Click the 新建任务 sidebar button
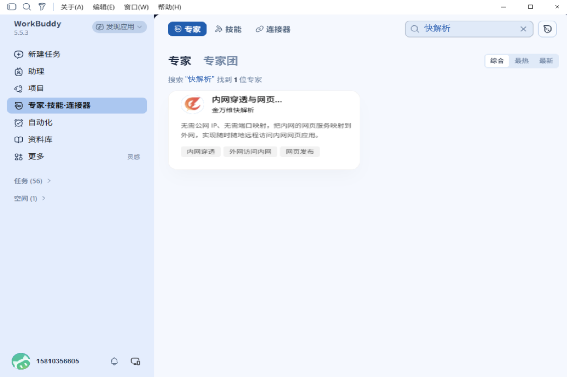567x377 pixels. tap(37, 54)
